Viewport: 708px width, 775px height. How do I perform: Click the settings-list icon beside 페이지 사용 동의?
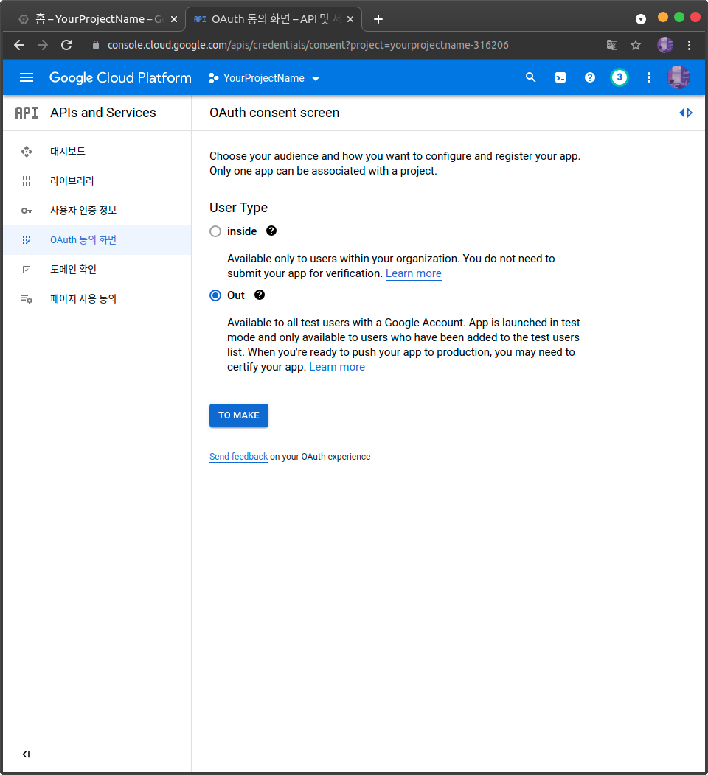27,299
